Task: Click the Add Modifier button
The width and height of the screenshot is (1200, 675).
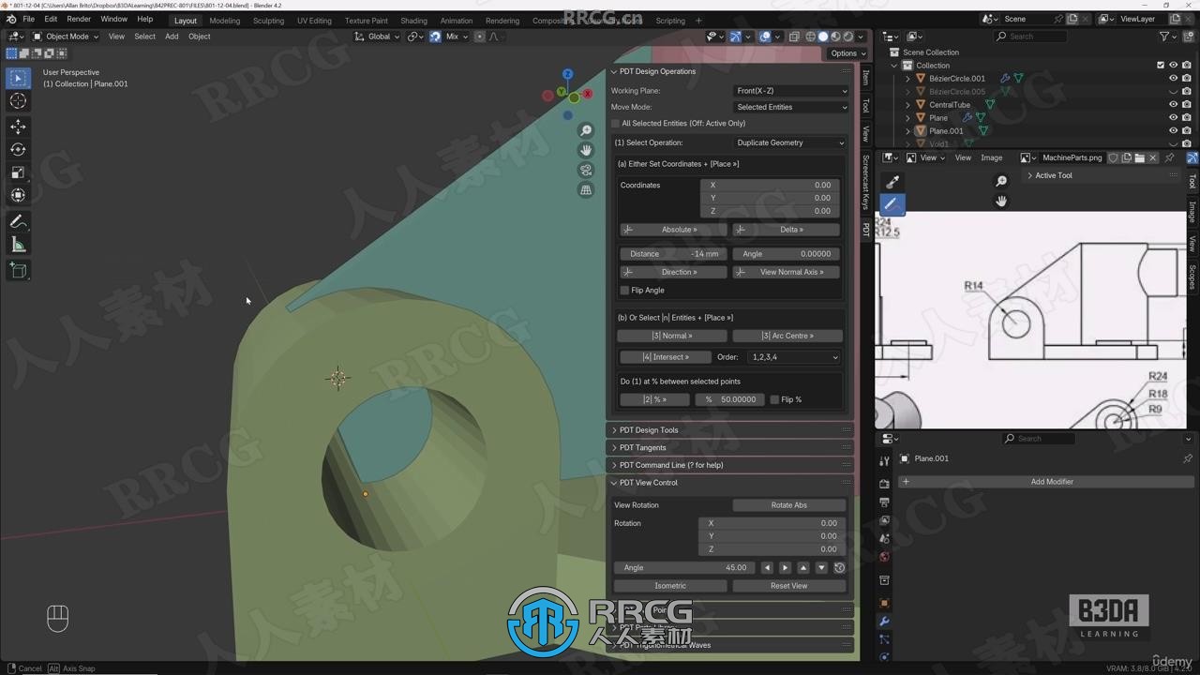Action: pos(1045,482)
